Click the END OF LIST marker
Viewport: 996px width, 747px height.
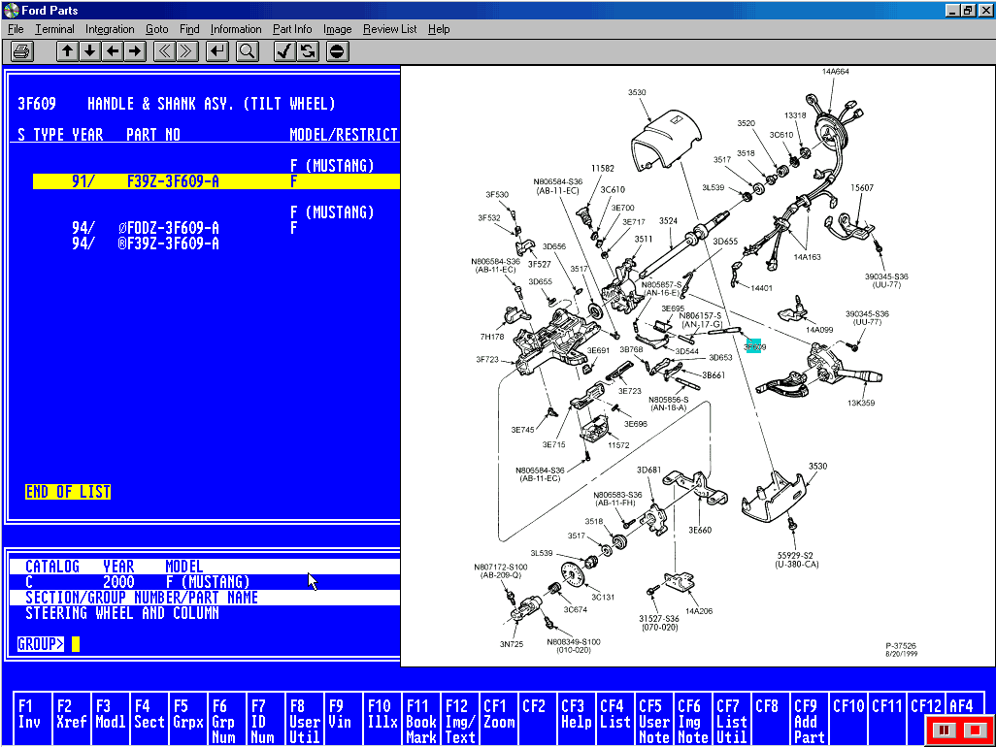(x=68, y=492)
